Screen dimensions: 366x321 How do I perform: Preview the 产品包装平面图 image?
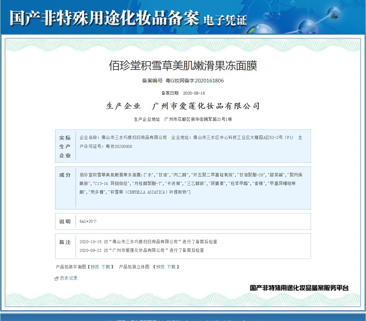(95, 267)
